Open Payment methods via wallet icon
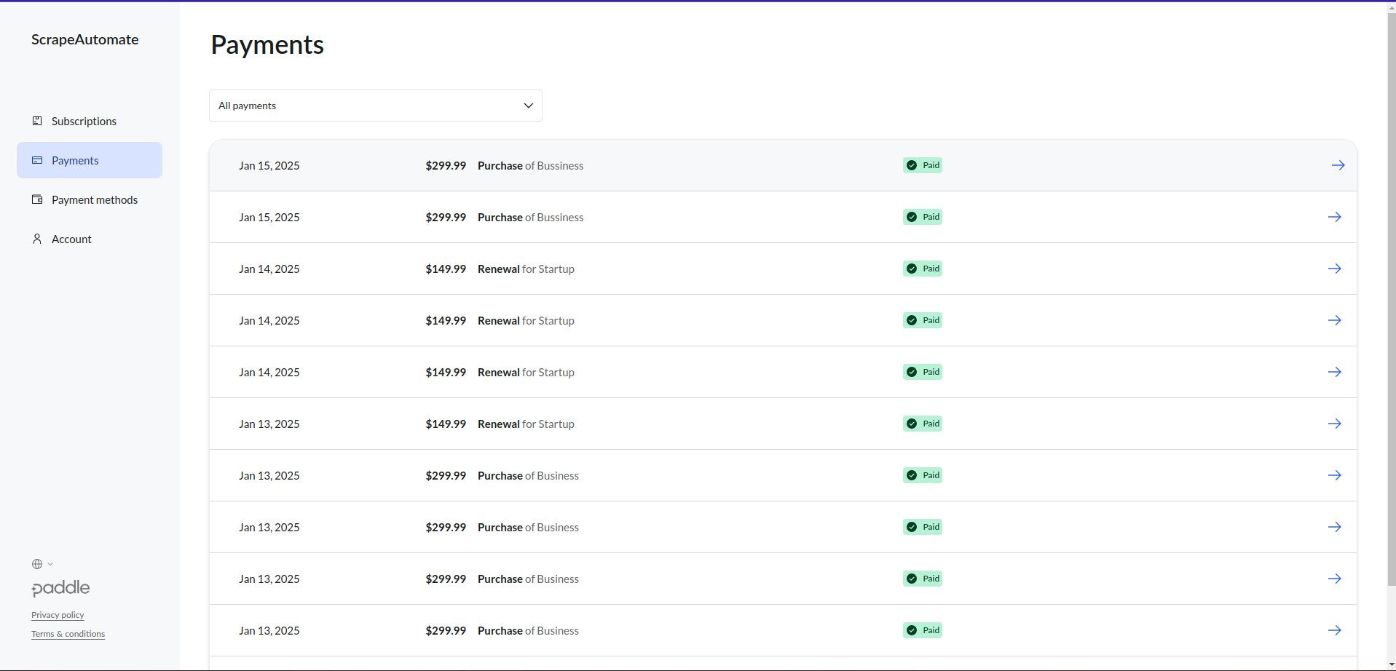 37,199
